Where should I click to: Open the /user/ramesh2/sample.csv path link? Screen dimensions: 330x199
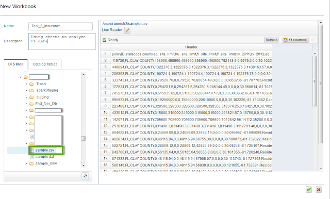click(125, 24)
